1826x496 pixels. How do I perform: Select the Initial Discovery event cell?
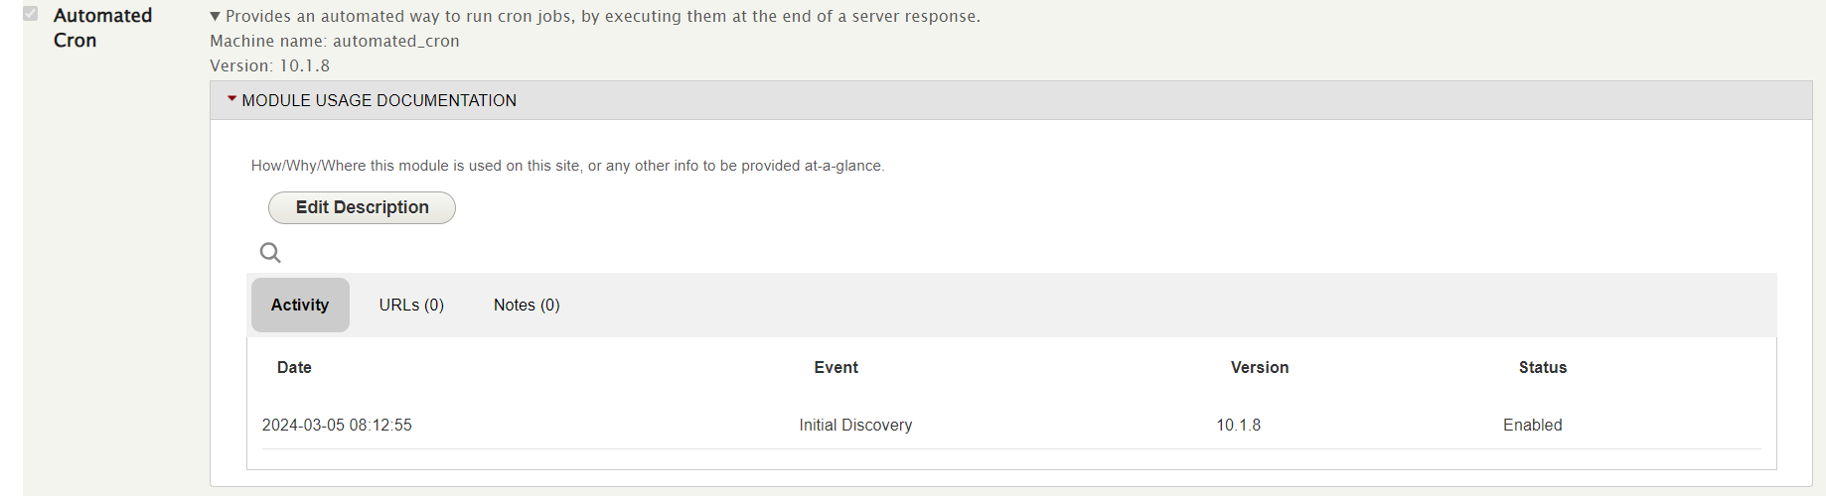point(855,426)
